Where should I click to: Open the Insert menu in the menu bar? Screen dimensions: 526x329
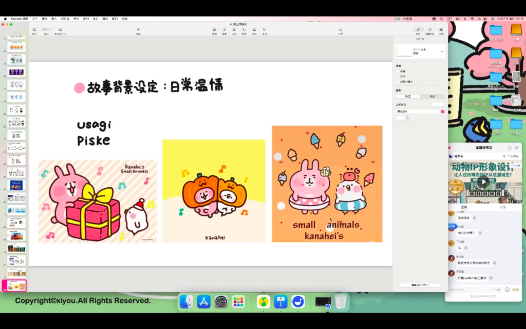(54, 19)
